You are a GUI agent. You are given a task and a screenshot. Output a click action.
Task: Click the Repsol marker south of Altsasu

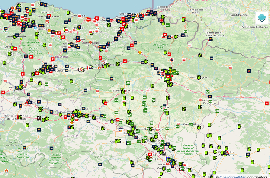(112, 79)
